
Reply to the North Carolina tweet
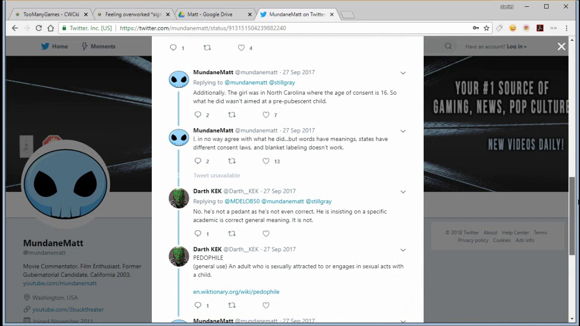pyautogui.click(x=198, y=115)
